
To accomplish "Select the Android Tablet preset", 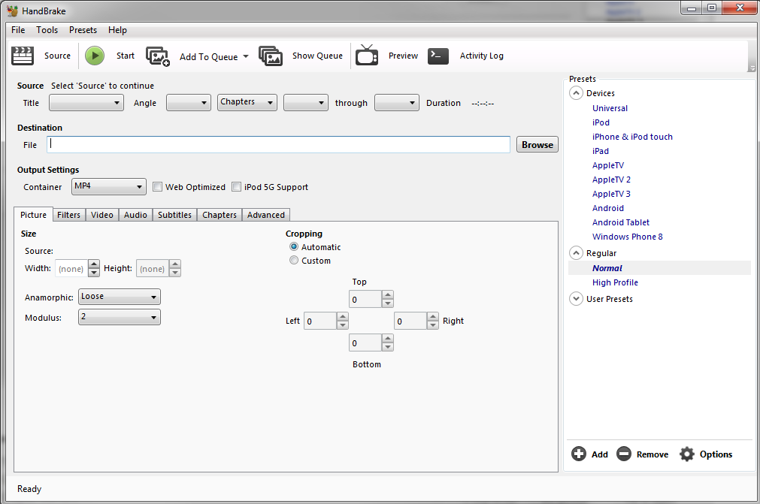I will [x=621, y=222].
